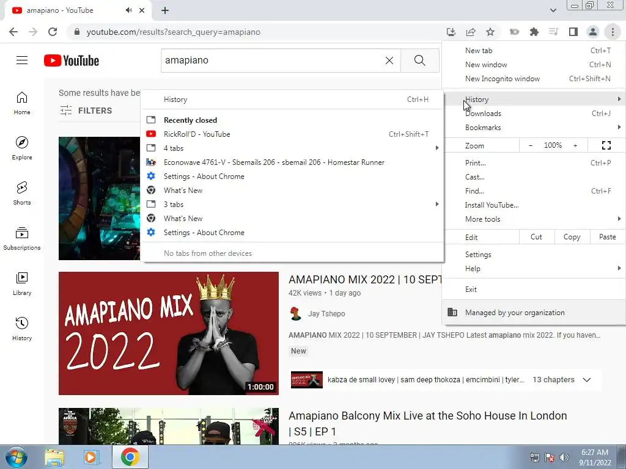Choose Print... from Chrome menu
The image size is (626, 469).
click(534, 162)
